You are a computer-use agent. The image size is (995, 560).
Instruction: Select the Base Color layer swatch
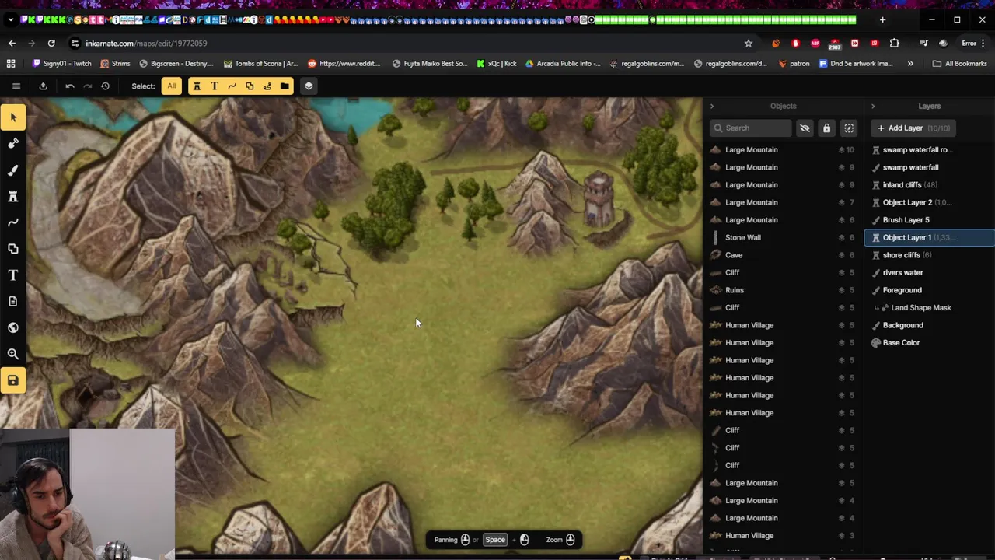pyautogui.click(x=876, y=343)
